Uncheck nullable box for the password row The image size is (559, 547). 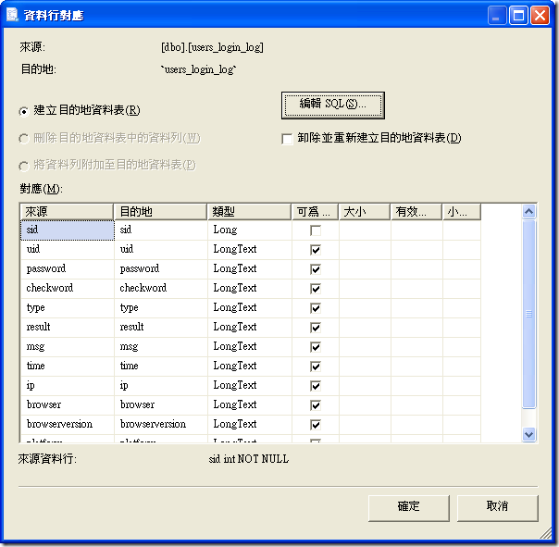(x=316, y=269)
